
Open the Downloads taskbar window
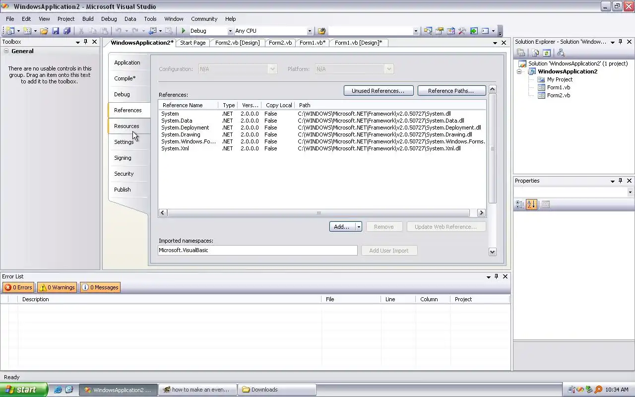point(277,390)
